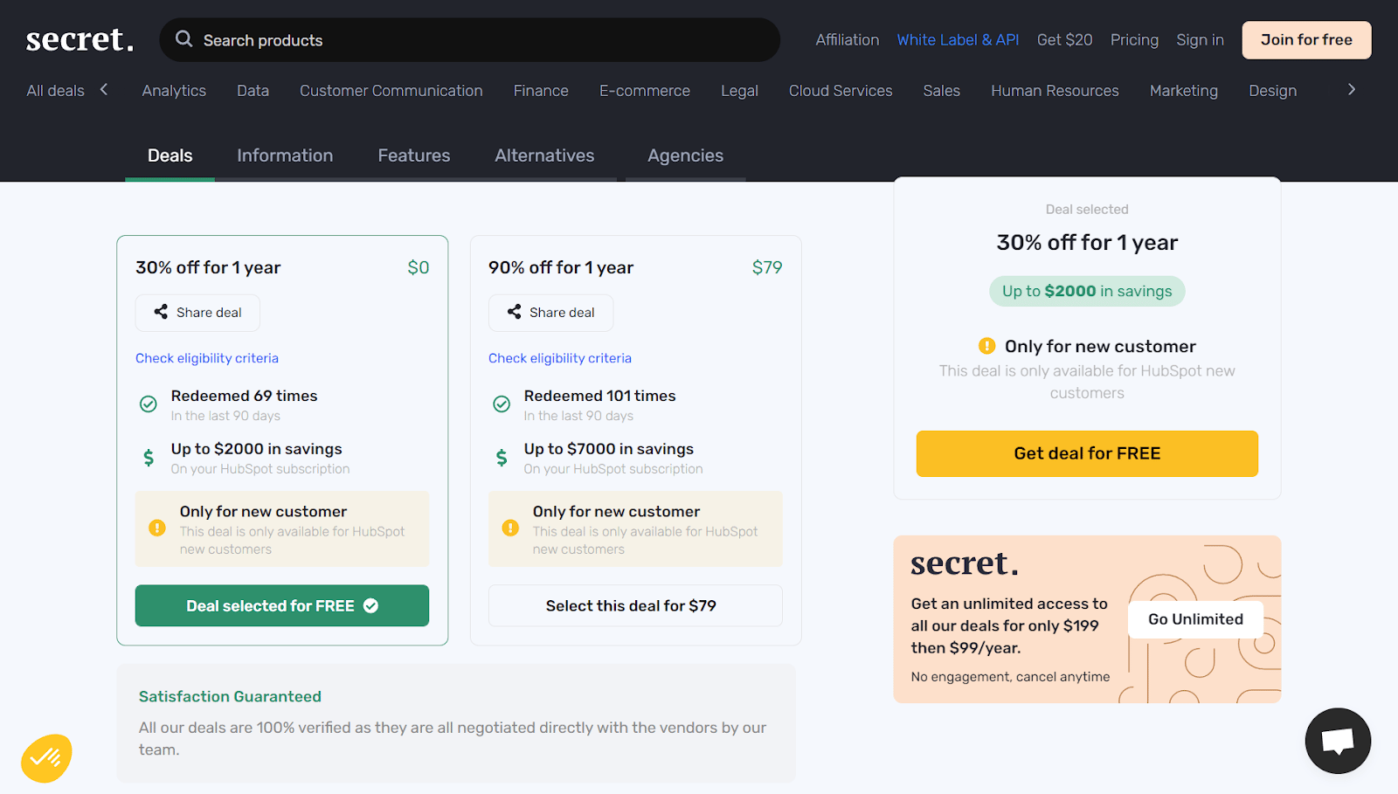This screenshot has height=794, width=1398.
Task: Open the Cloud Services category
Action: 840,90
